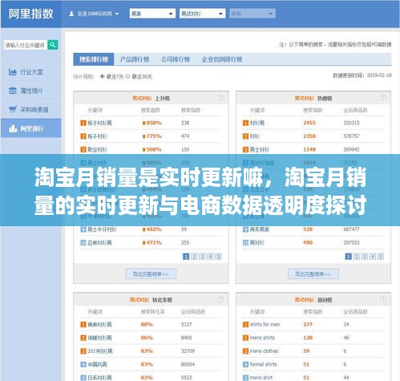Click the up arrow beside 850%
This screenshot has height=381, width=400.
pos(143,123)
